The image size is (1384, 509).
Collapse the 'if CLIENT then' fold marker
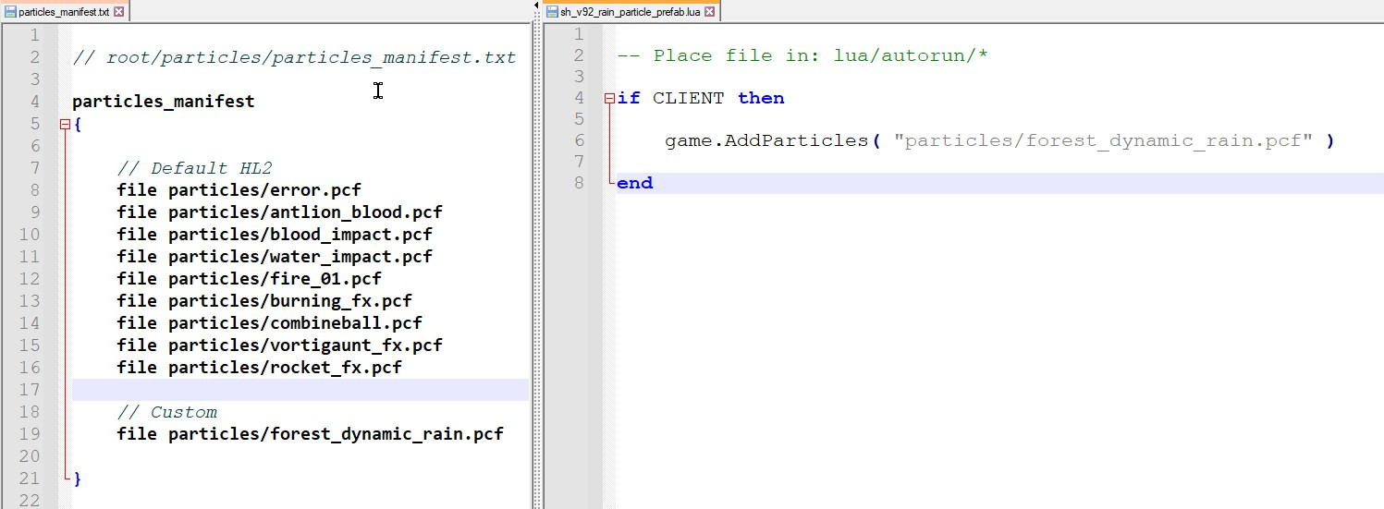point(608,98)
